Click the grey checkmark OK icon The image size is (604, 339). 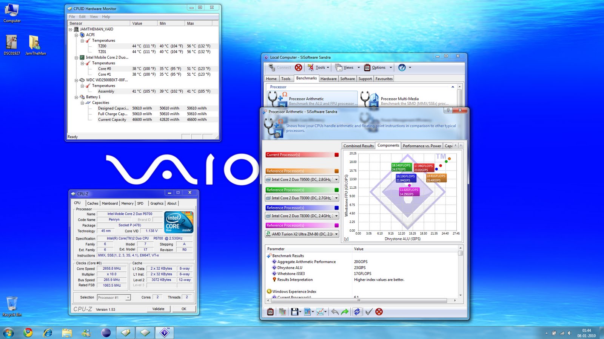(369, 312)
